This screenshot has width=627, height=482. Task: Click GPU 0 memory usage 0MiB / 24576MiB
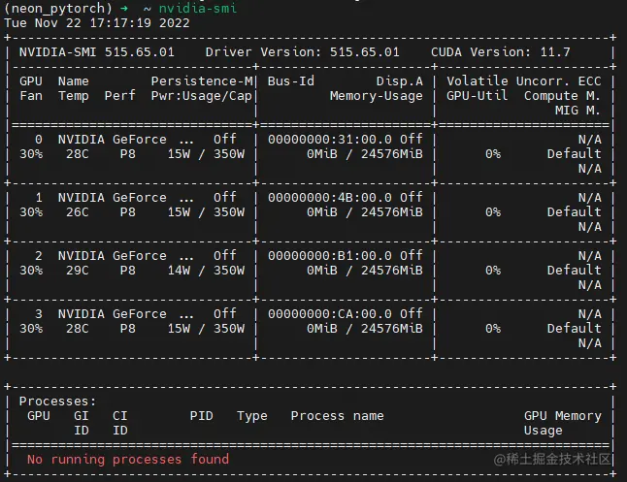coord(365,154)
